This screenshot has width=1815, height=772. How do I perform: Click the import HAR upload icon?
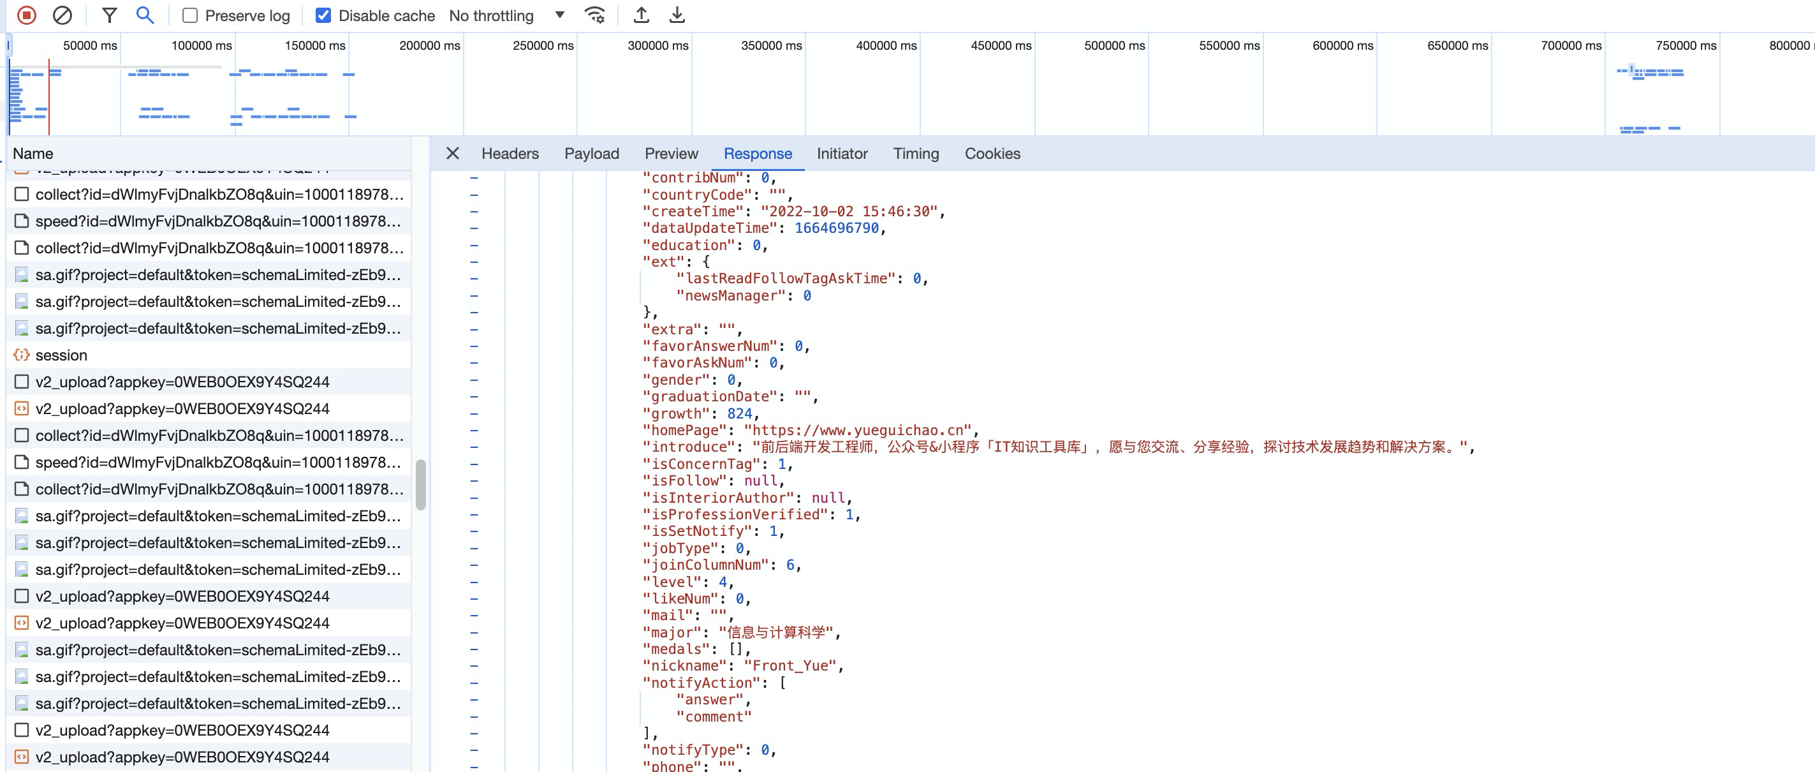pos(641,15)
